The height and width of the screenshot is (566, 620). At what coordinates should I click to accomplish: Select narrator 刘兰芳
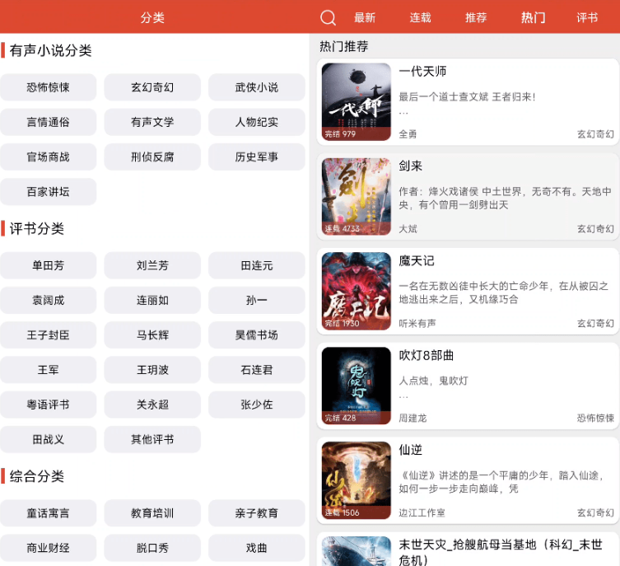(152, 265)
